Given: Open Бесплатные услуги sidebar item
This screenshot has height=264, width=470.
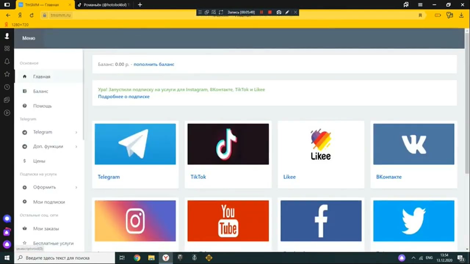Looking at the screenshot, I should click(48, 243).
